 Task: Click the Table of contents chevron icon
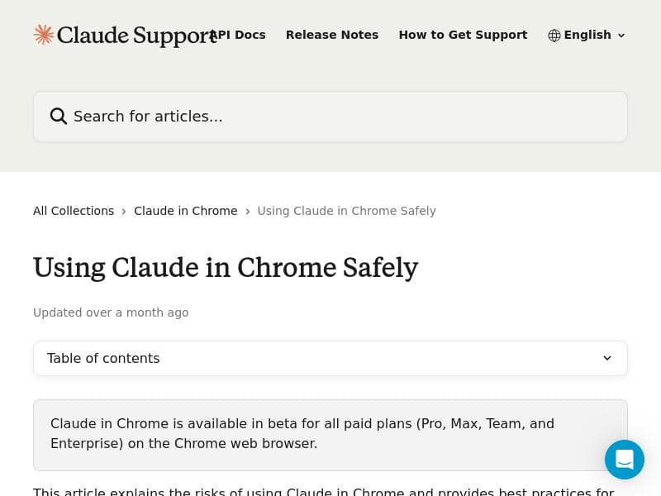(x=607, y=358)
